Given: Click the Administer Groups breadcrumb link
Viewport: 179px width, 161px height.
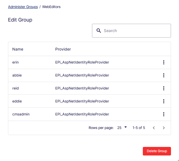Looking at the screenshot, I should tap(23, 7).
